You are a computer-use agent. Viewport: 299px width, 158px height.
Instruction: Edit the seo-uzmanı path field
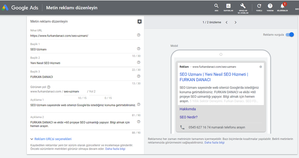pyautogui.click(x=75, y=91)
